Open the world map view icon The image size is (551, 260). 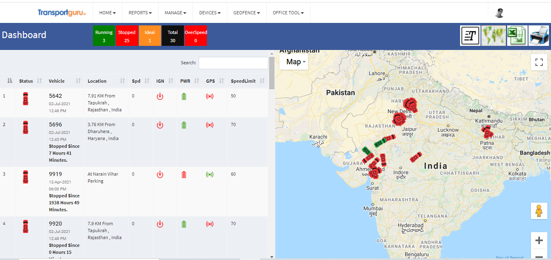(493, 36)
